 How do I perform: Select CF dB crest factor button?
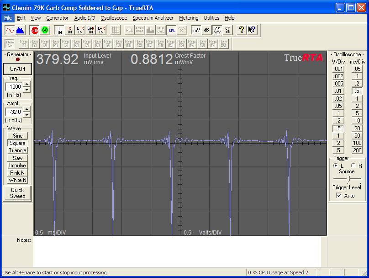point(227,30)
